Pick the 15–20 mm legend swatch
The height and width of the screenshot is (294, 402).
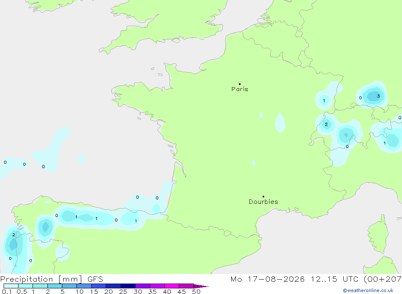99,286
